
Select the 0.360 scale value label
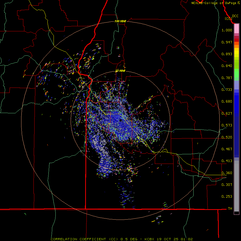[227, 173]
